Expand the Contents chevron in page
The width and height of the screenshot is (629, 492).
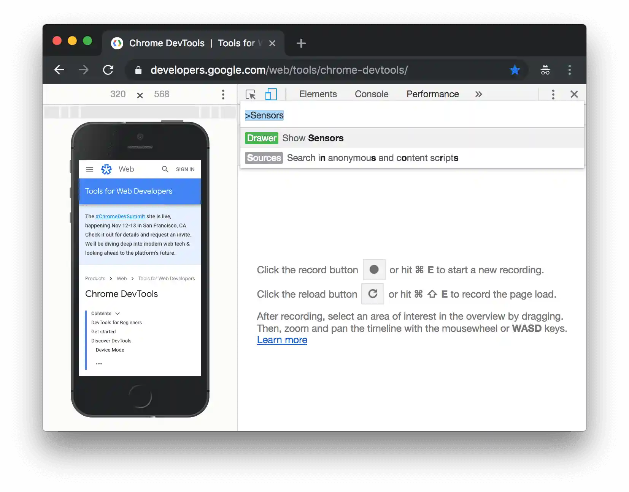coord(118,314)
